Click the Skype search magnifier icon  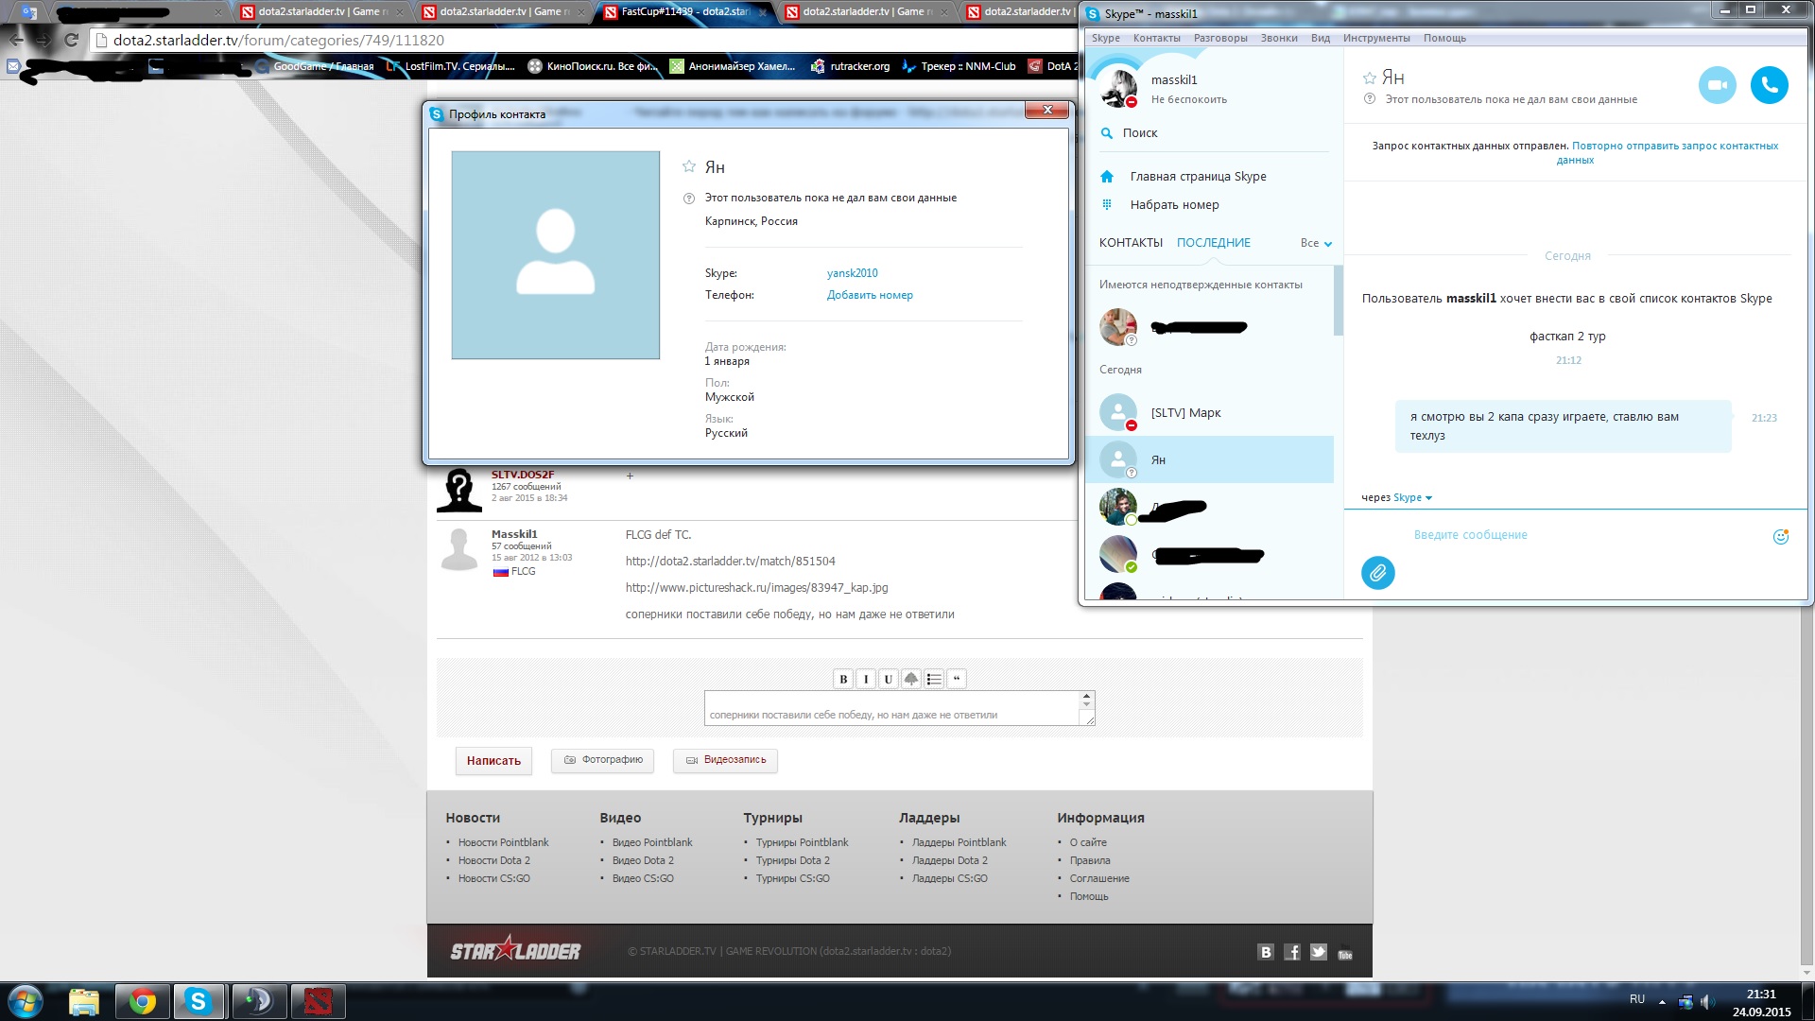point(1106,133)
